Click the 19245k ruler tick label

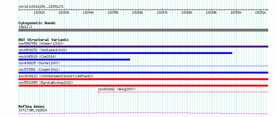(x=113, y=12)
